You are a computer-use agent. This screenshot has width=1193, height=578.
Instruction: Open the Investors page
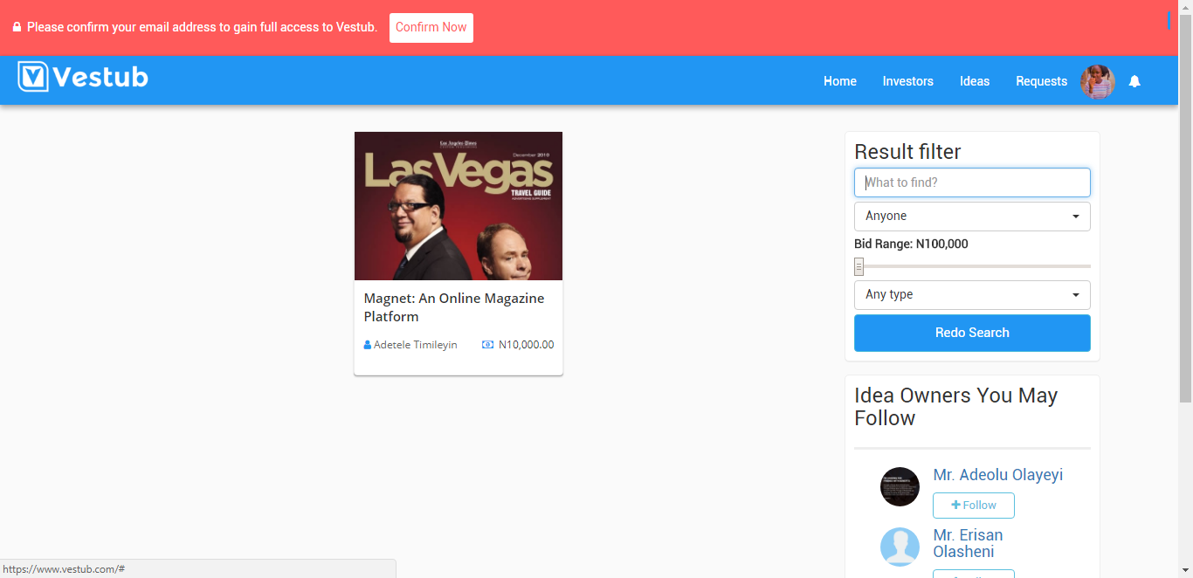[x=908, y=81]
